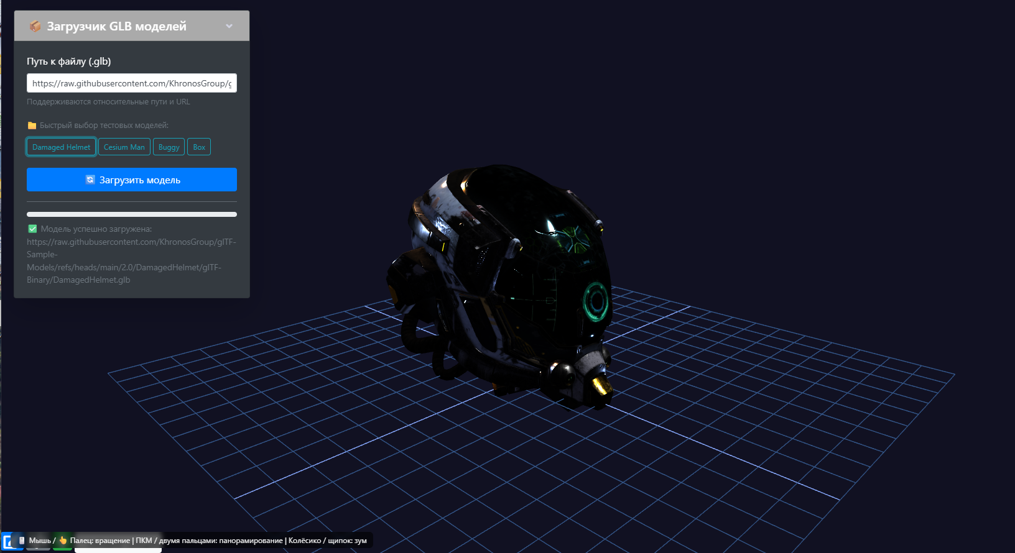Pick the Buggy test model
This screenshot has width=1015, height=553.
(169, 147)
